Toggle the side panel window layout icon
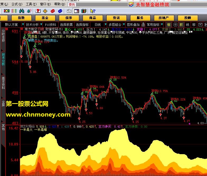 (x=77, y=11)
